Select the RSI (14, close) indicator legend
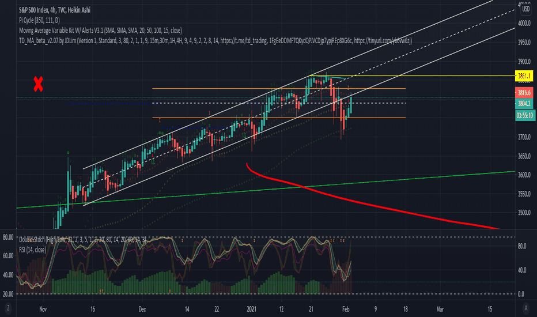The width and height of the screenshot is (537, 317). pyautogui.click(x=32, y=250)
